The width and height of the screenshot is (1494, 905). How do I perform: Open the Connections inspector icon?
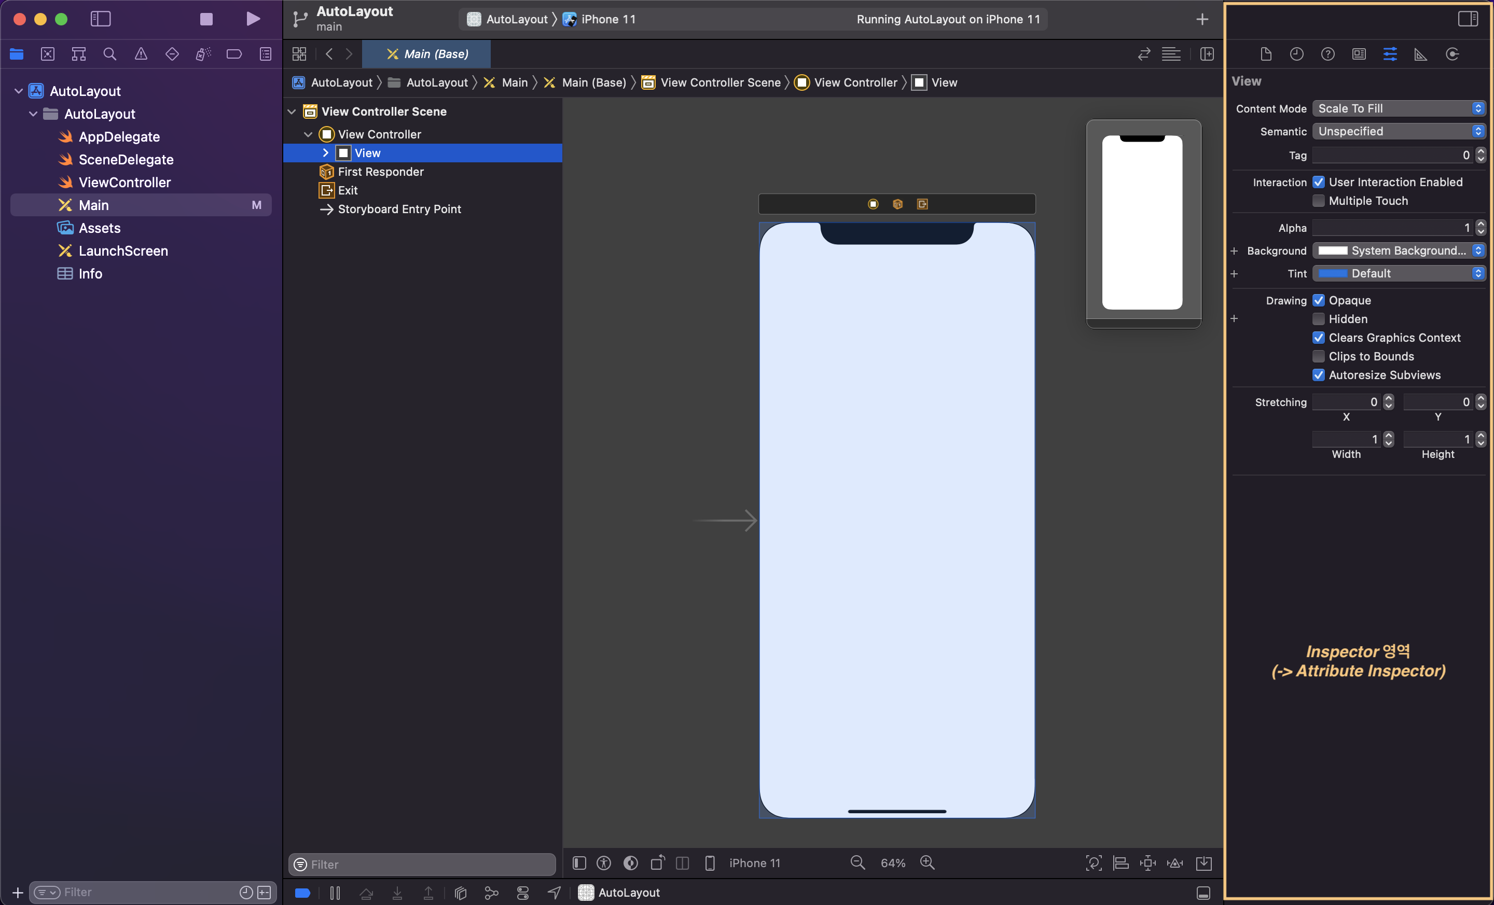point(1452,54)
